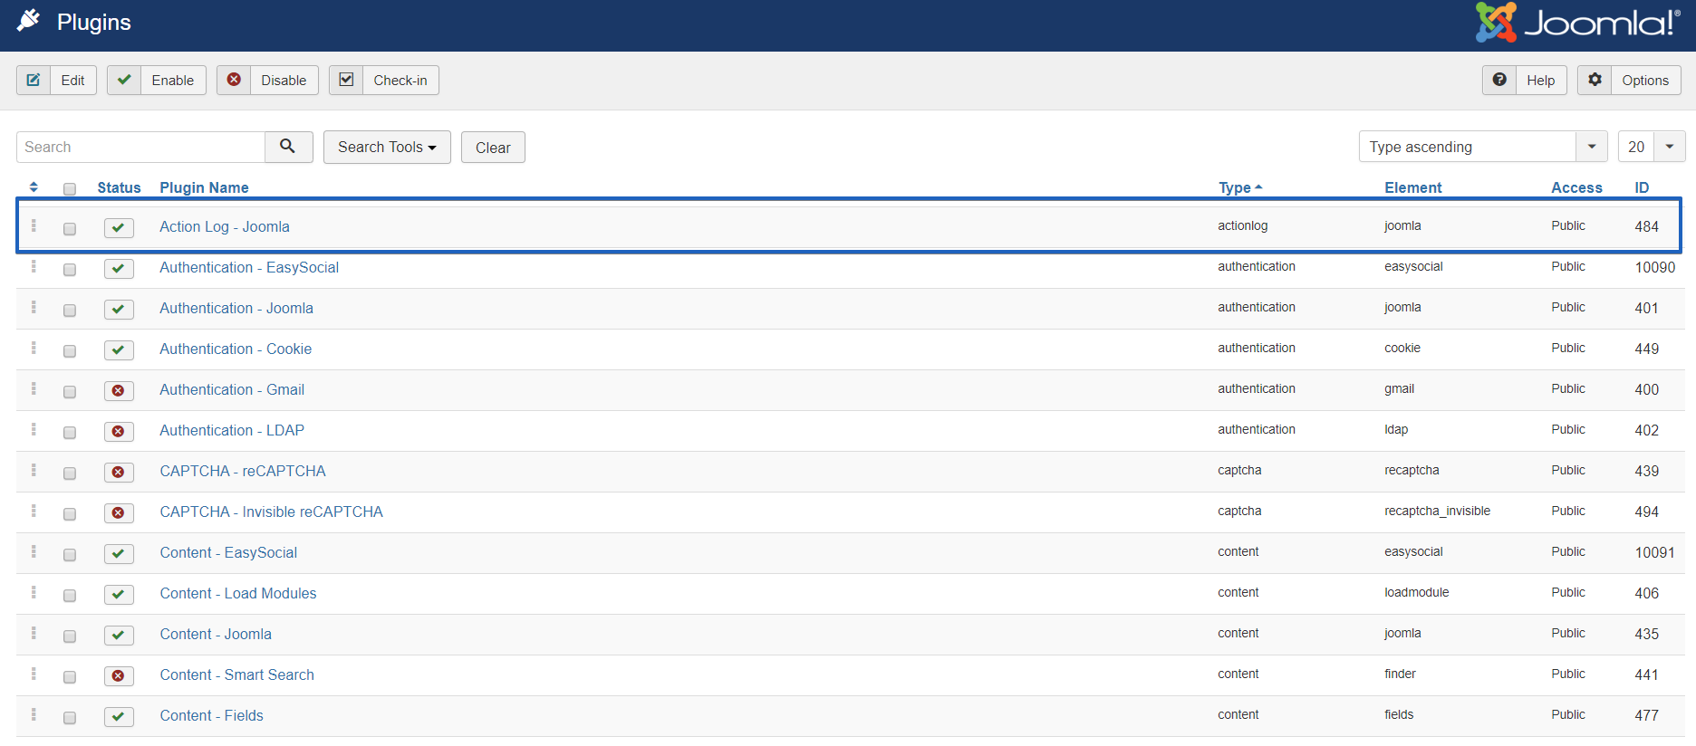The height and width of the screenshot is (746, 1696).
Task: Sort by Plugin Name column header
Action: [204, 187]
